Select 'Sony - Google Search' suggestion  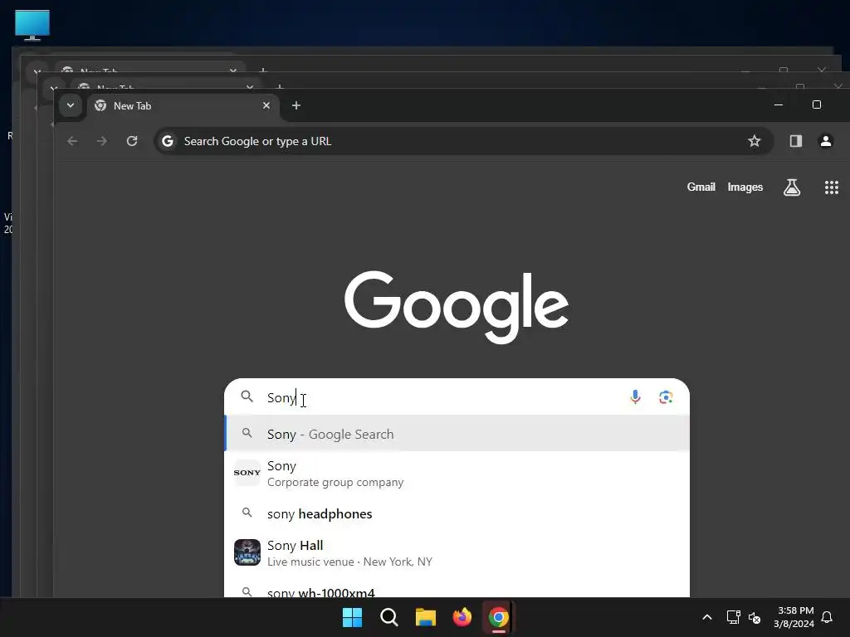tap(457, 434)
